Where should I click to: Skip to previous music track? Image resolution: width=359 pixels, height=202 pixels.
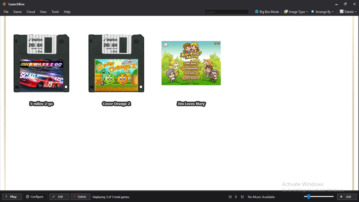pos(230,197)
